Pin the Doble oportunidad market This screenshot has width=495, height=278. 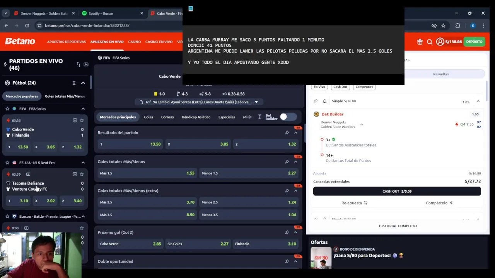pyautogui.click(x=287, y=261)
